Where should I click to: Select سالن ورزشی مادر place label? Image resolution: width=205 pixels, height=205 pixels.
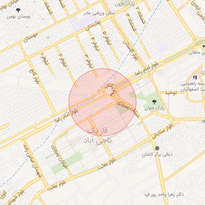point(99,13)
